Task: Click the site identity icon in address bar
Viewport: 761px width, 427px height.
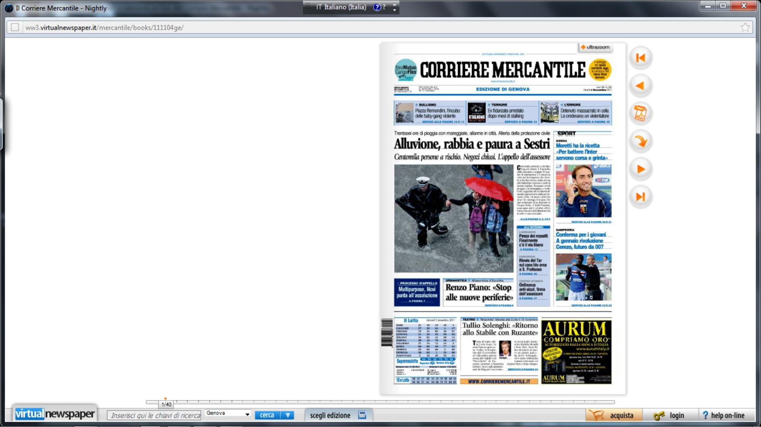Action: tap(15, 27)
